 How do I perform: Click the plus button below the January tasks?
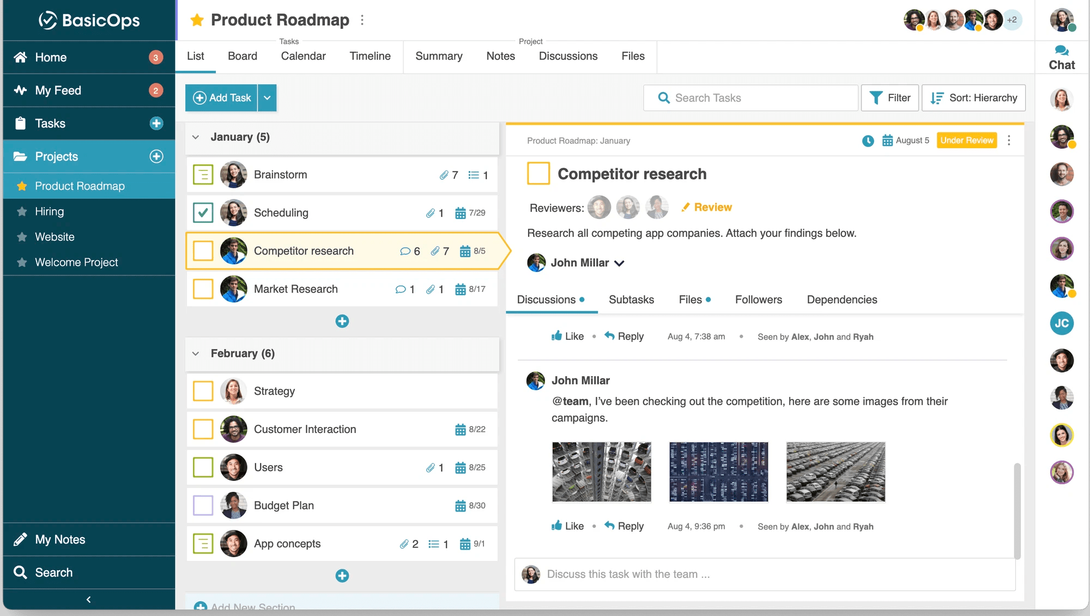(342, 321)
